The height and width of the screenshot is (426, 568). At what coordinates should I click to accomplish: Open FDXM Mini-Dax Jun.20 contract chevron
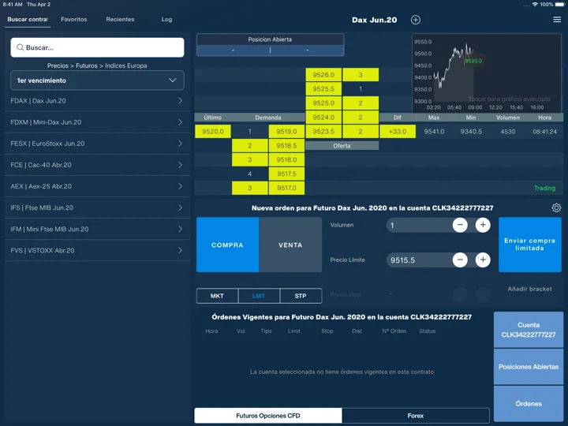180,122
